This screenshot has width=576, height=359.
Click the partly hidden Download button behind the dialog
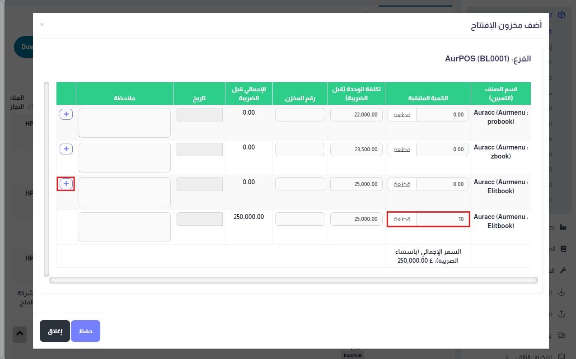23,47
